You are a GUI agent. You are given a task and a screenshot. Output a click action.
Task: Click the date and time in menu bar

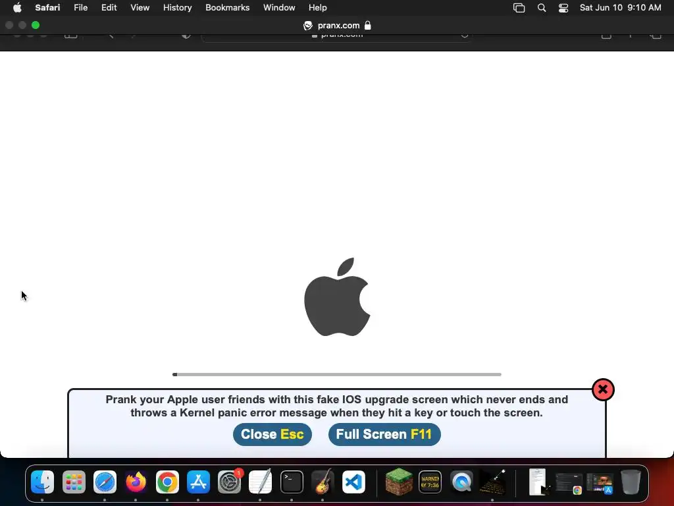coord(620,8)
